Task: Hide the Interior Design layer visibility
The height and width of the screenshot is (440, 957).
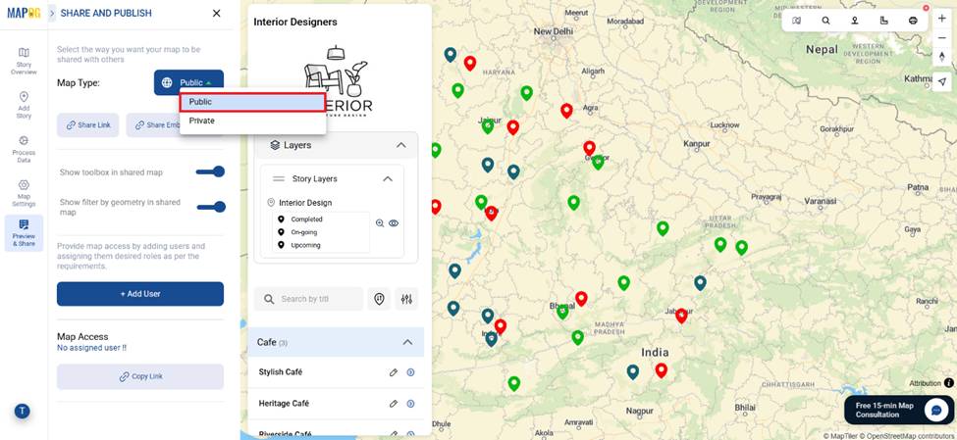Action: 394,223
